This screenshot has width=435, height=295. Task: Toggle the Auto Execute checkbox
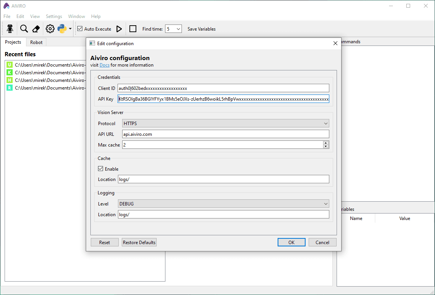[80, 29]
